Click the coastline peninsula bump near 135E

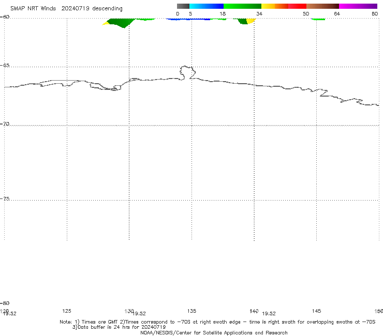coord(187,72)
